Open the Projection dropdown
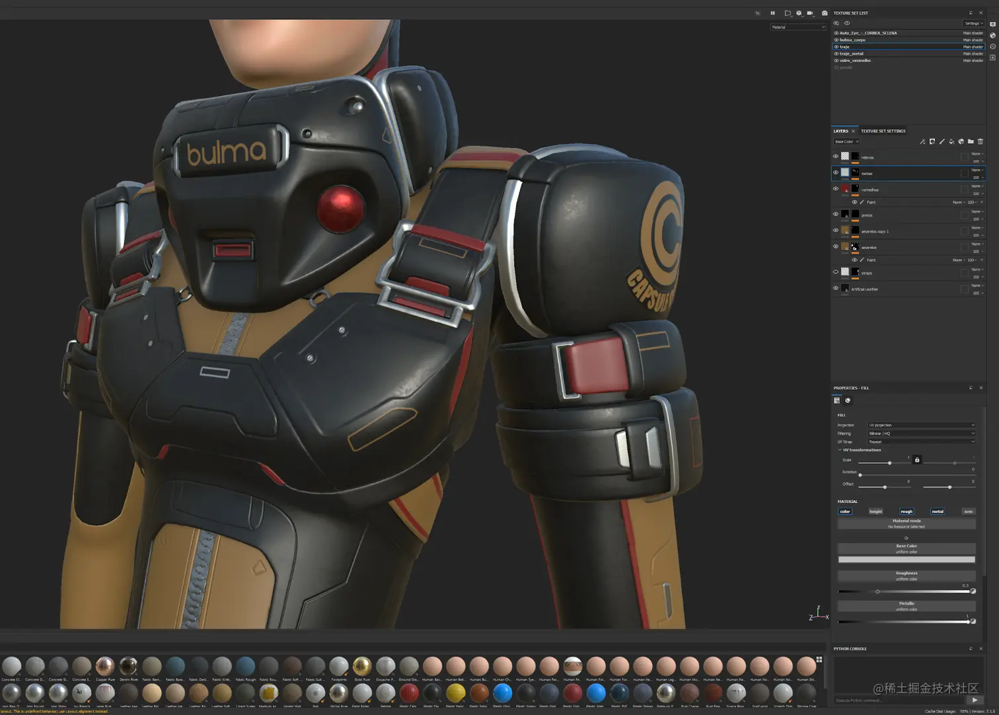The image size is (999, 715). click(x=921, y=425)
